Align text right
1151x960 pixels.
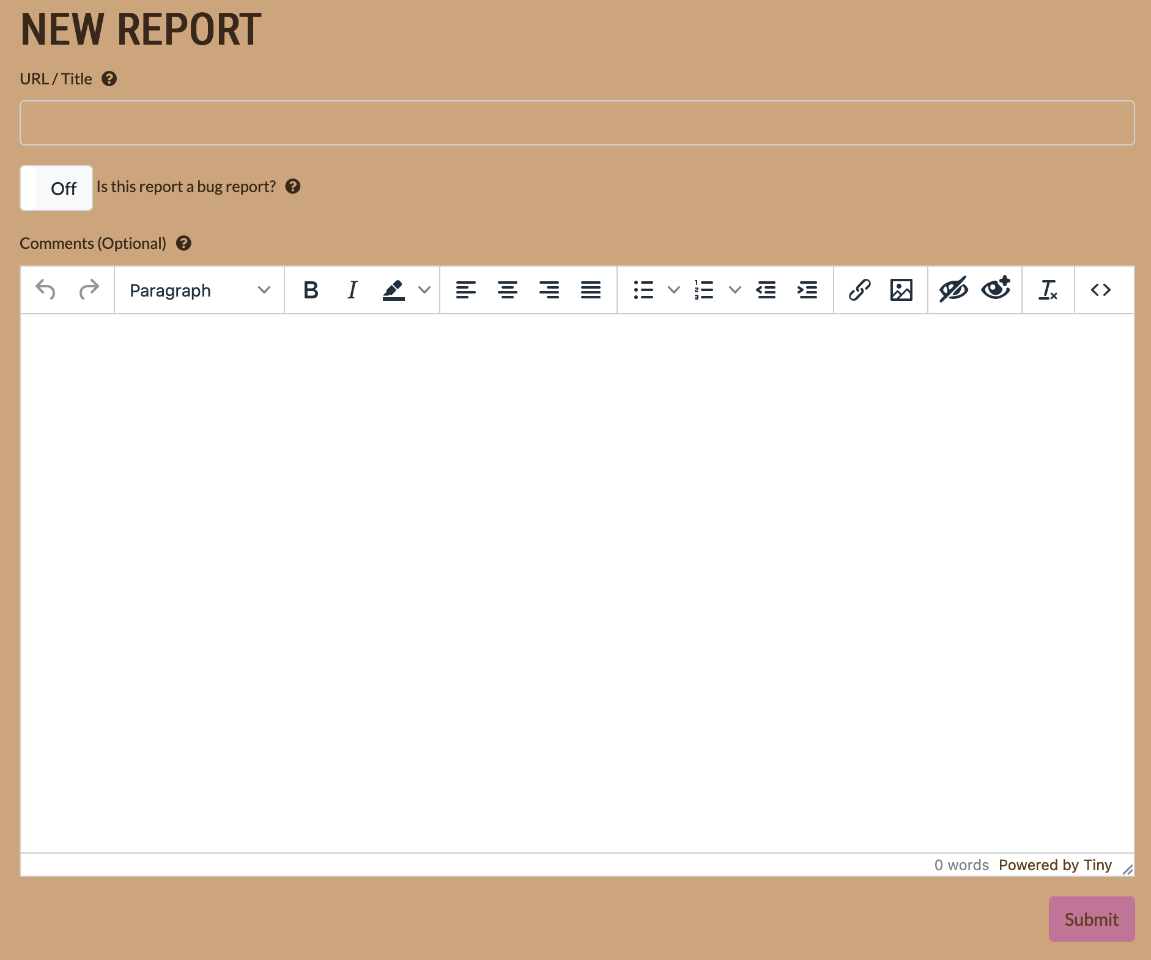549,290
